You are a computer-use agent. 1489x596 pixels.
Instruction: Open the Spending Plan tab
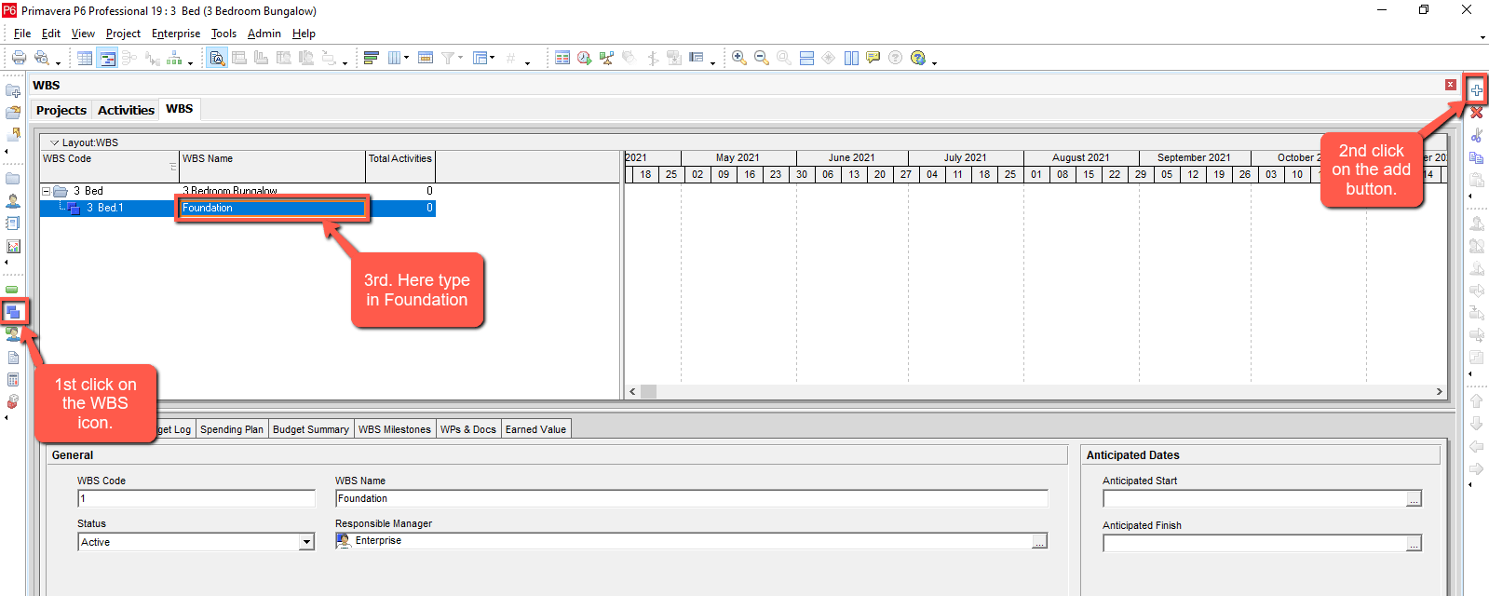pyautogui.click(x=232, y=429)
